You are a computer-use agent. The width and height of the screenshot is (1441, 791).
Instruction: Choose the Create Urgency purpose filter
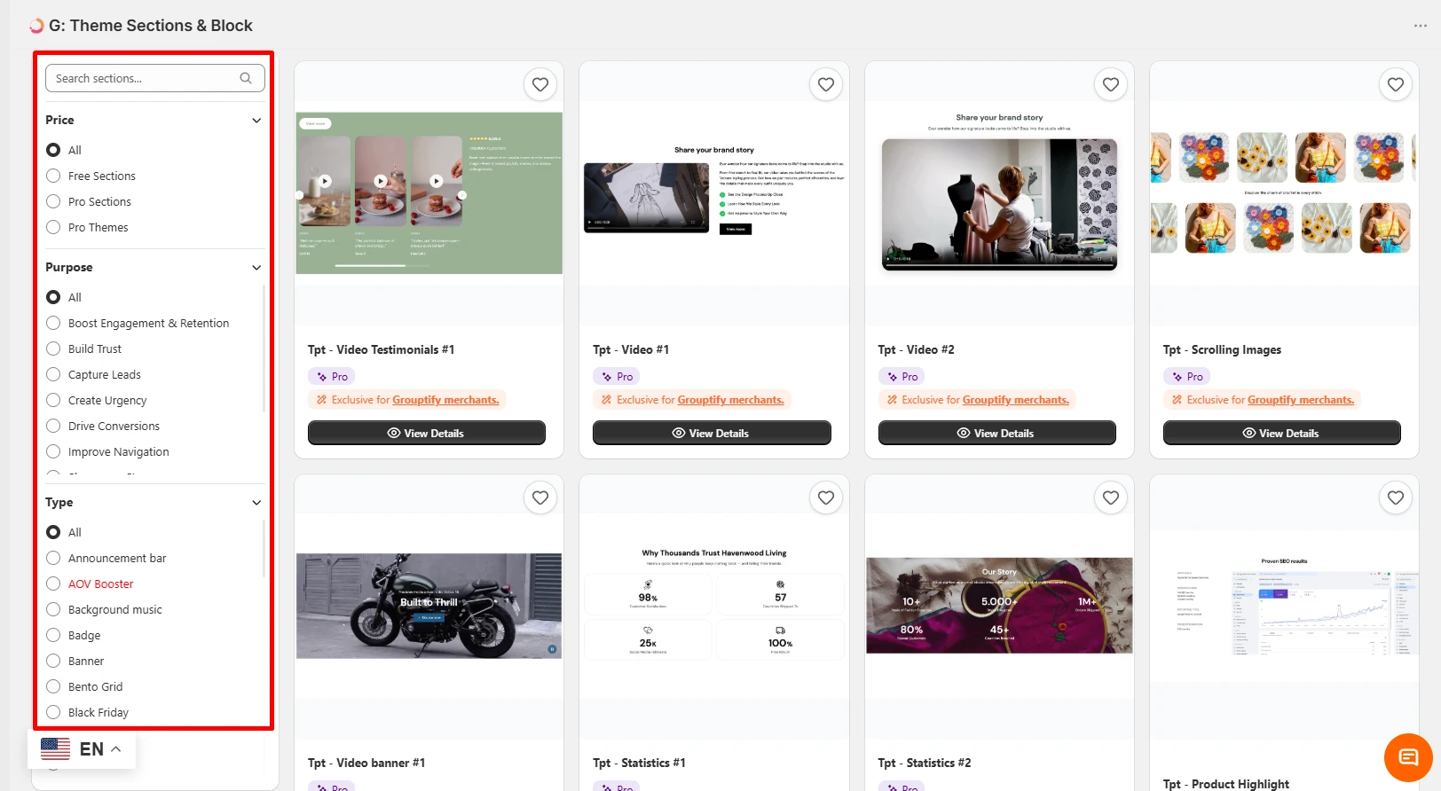[53, 400]
